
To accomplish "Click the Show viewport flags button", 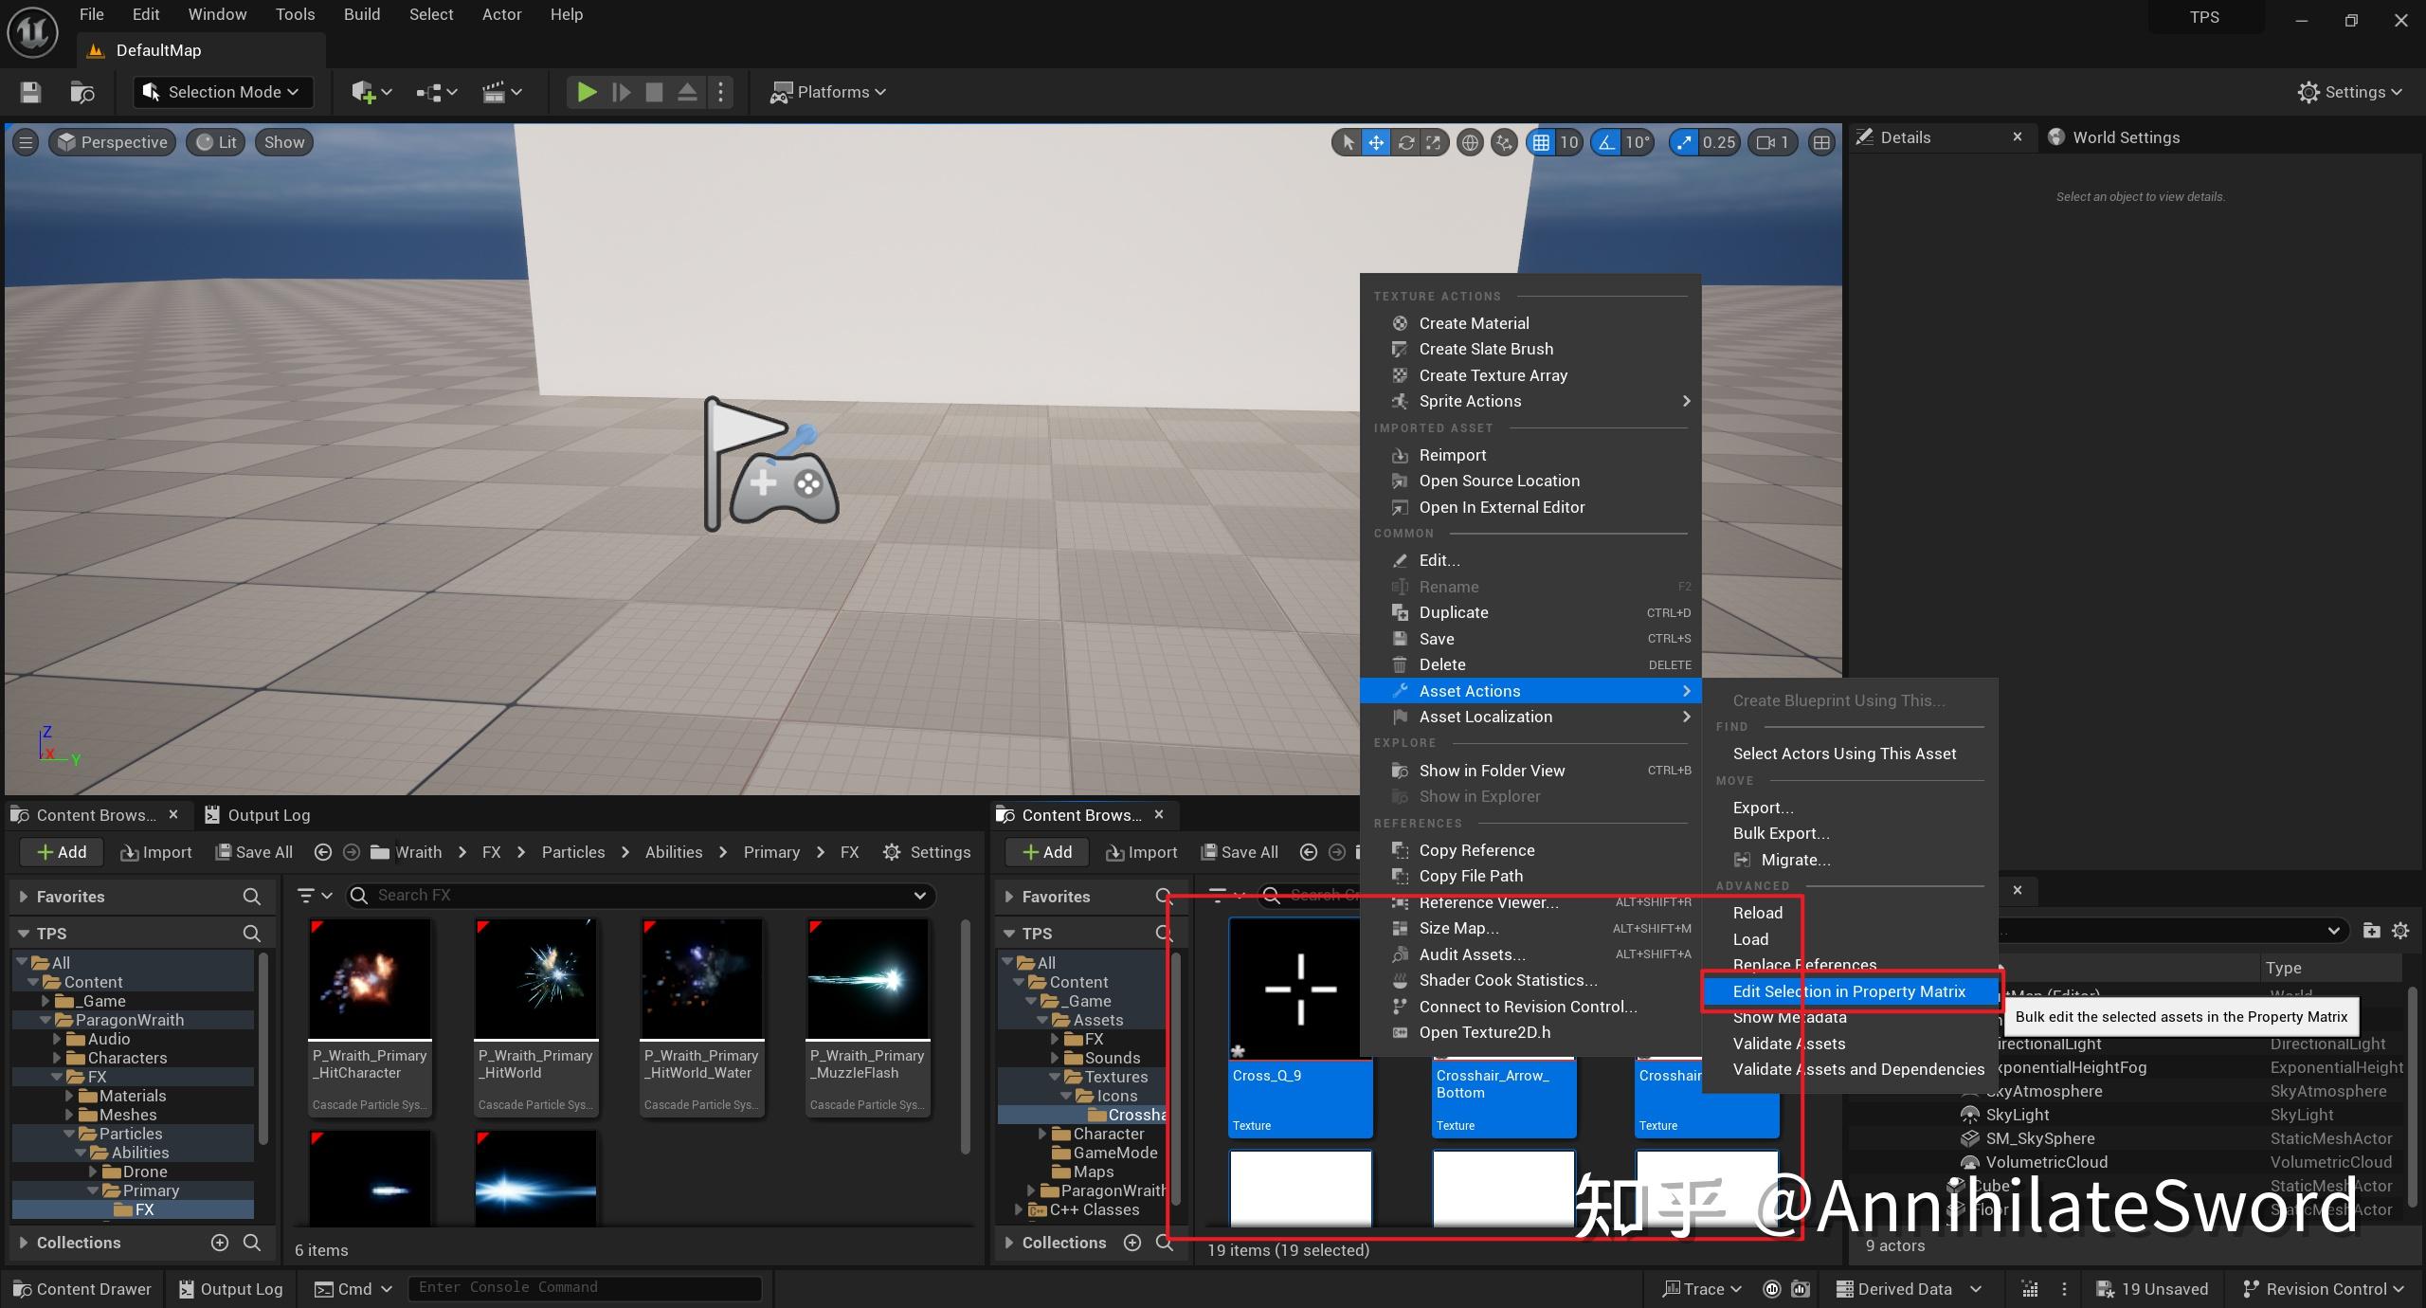I will click(284, 142).
